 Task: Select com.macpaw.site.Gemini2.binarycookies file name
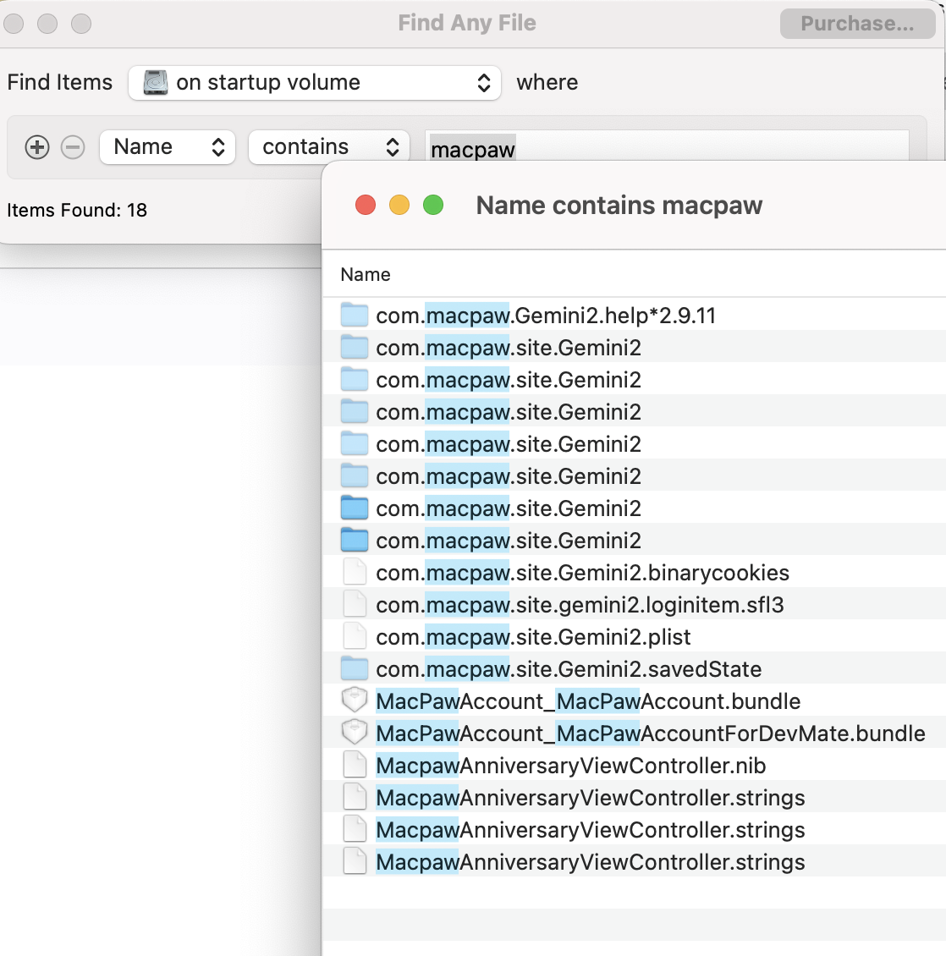(582, 573)
